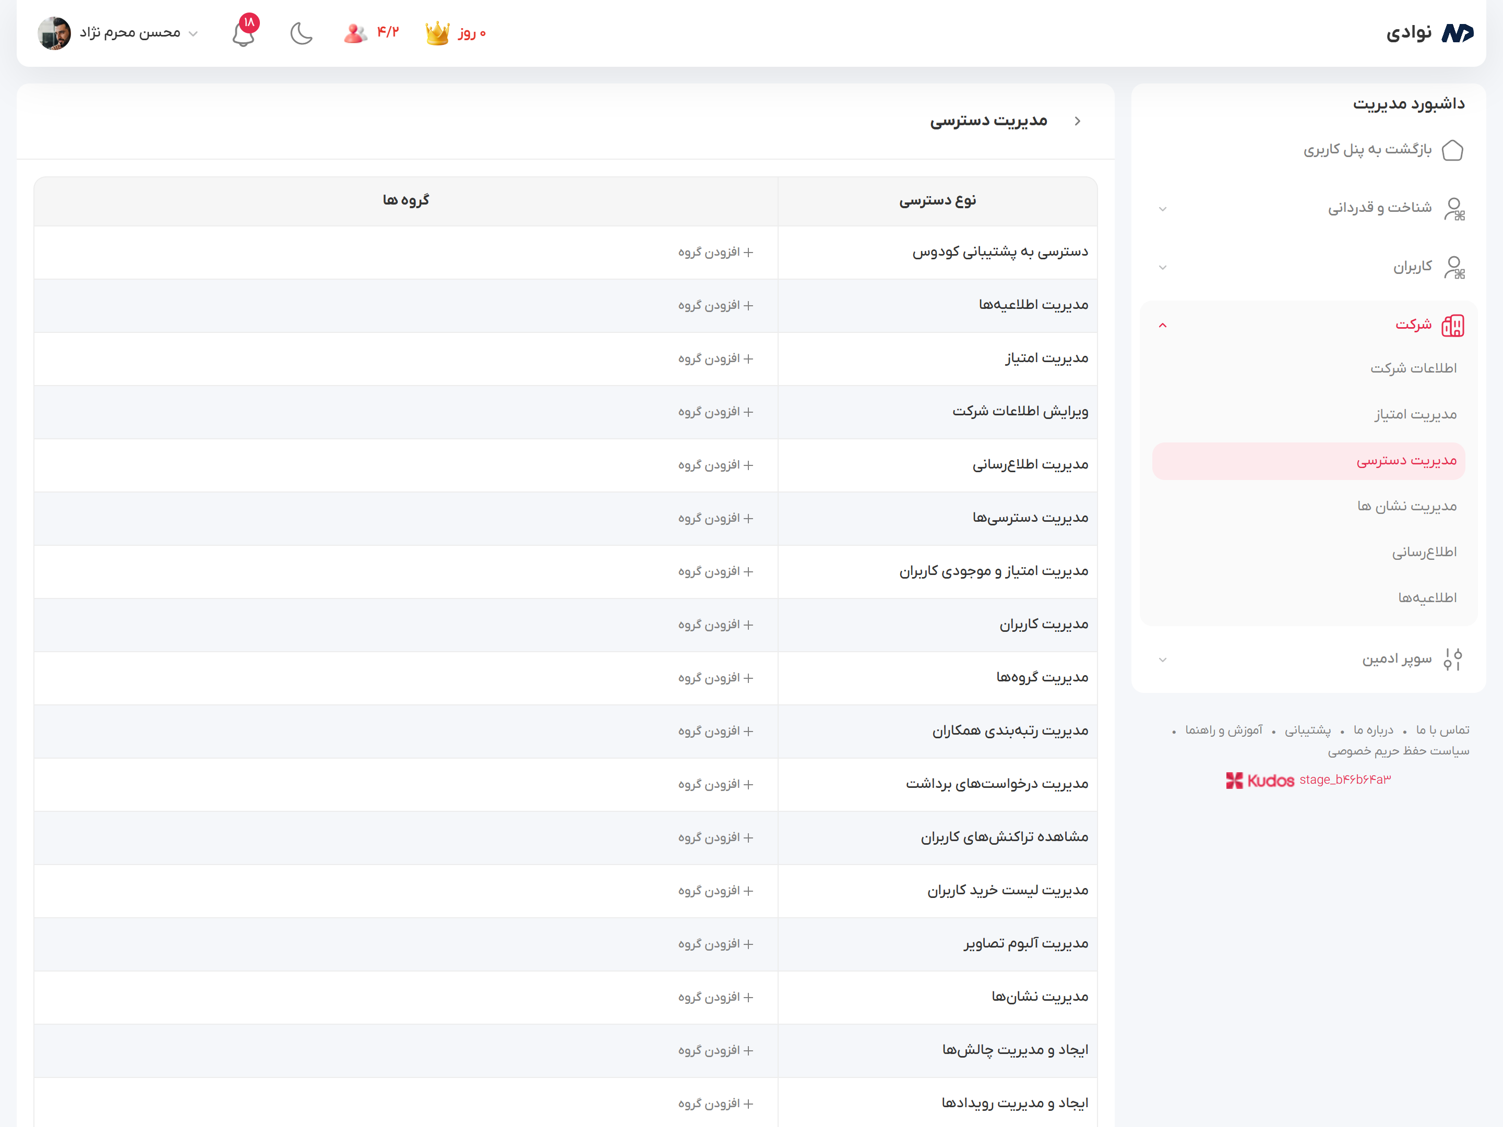Add group for مدیریت اطلاعیه‌ها row

click(715, 306)
